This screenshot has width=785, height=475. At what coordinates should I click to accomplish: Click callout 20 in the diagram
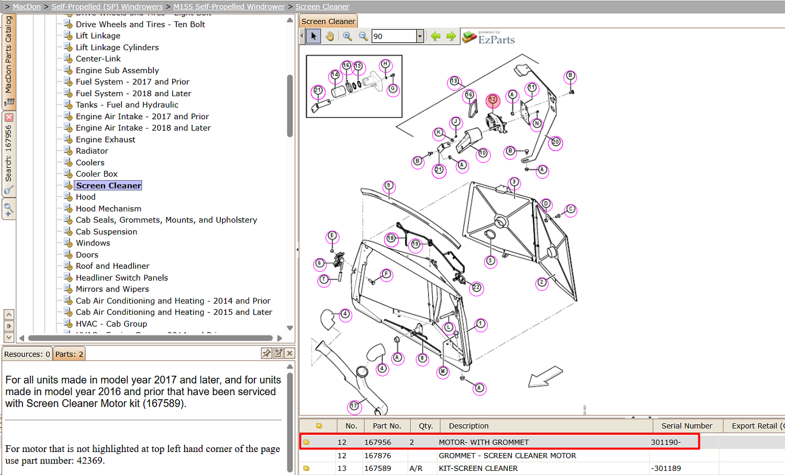[x=556, y=142]
